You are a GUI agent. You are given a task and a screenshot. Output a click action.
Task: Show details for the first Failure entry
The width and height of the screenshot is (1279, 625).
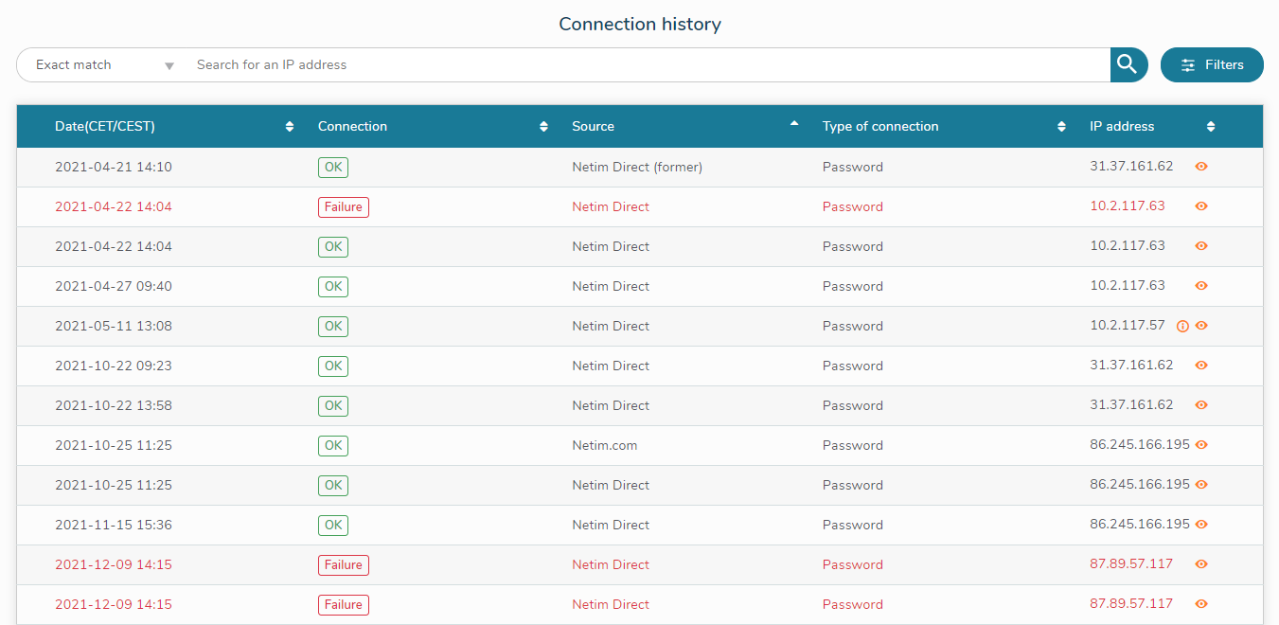coord(1200,205)
